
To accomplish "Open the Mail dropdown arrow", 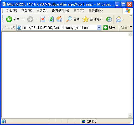I will pos(123,19).
